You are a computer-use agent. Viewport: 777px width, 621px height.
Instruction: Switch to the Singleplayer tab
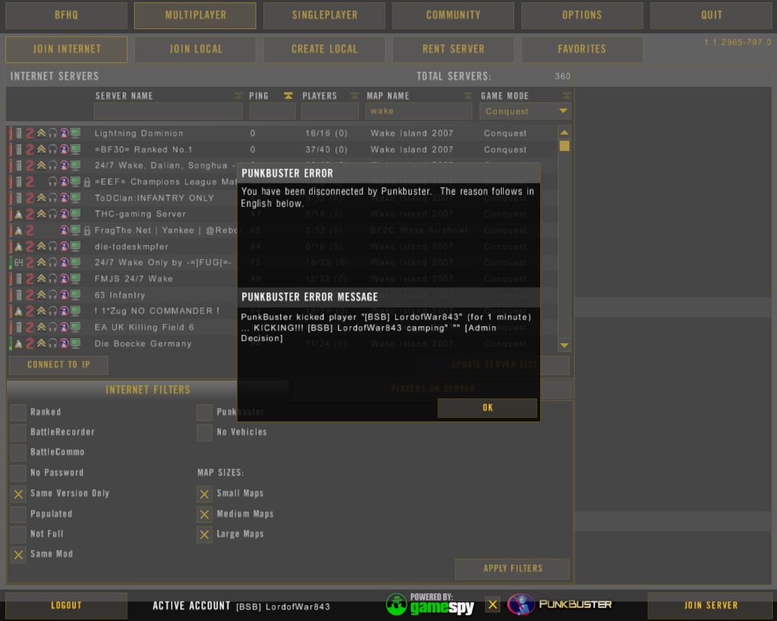[x=325, y=15]
